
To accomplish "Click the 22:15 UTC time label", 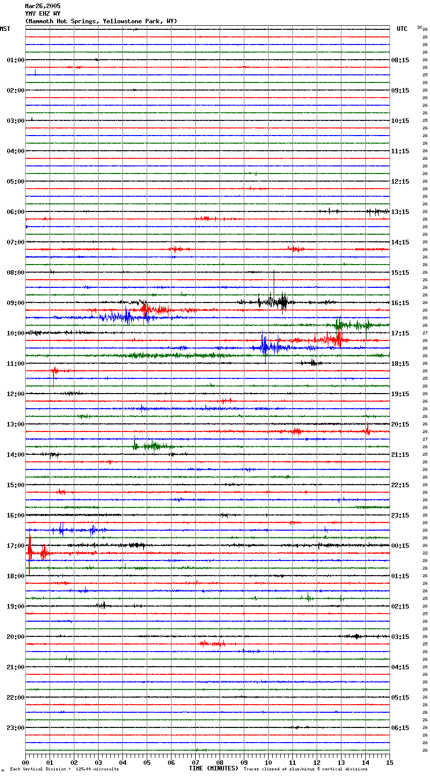I will click(x=400, y=485).
